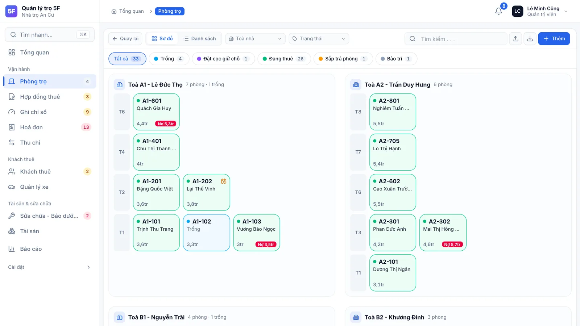Open room card A1-102

[x=207, y=233]
